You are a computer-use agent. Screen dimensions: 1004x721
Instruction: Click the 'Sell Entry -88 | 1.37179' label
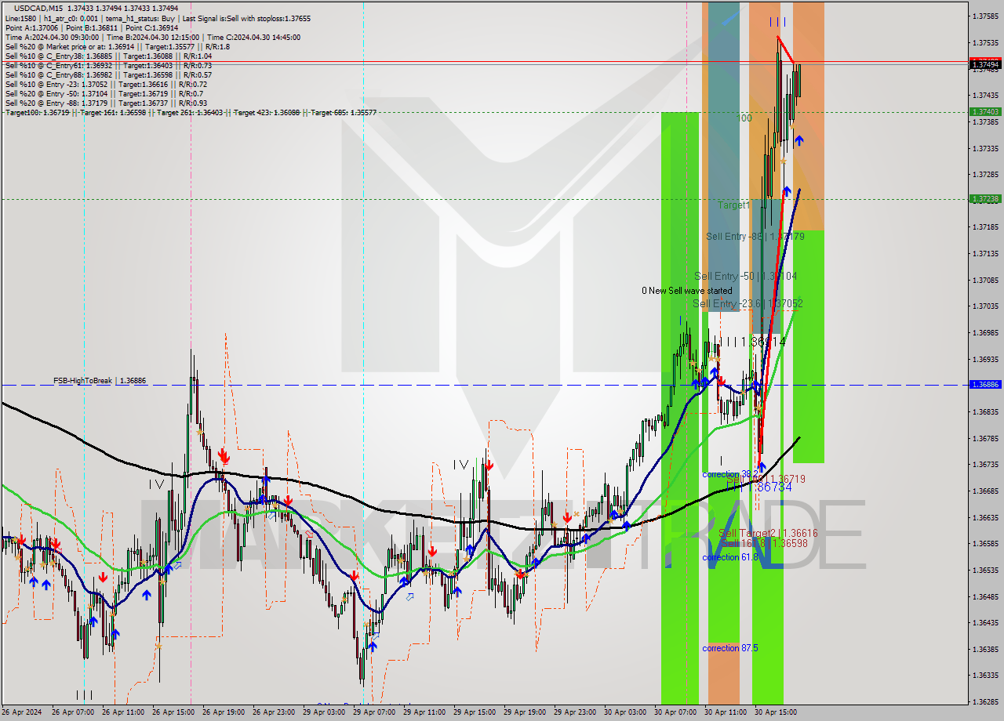[755, 236]
